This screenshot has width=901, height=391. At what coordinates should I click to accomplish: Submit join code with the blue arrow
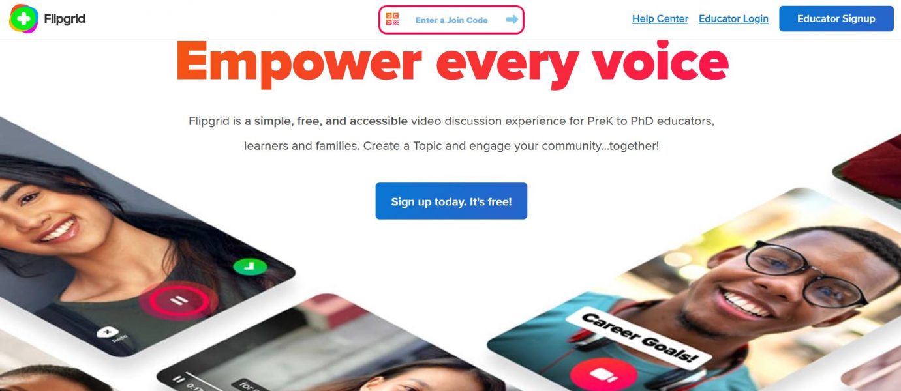click(512, 20)
